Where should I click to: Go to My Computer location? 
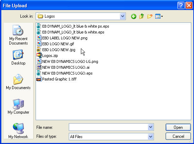tap(18, 106)
